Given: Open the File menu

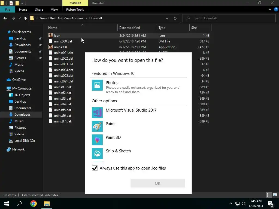Looking at the screenshot, I should coord(8,10).
